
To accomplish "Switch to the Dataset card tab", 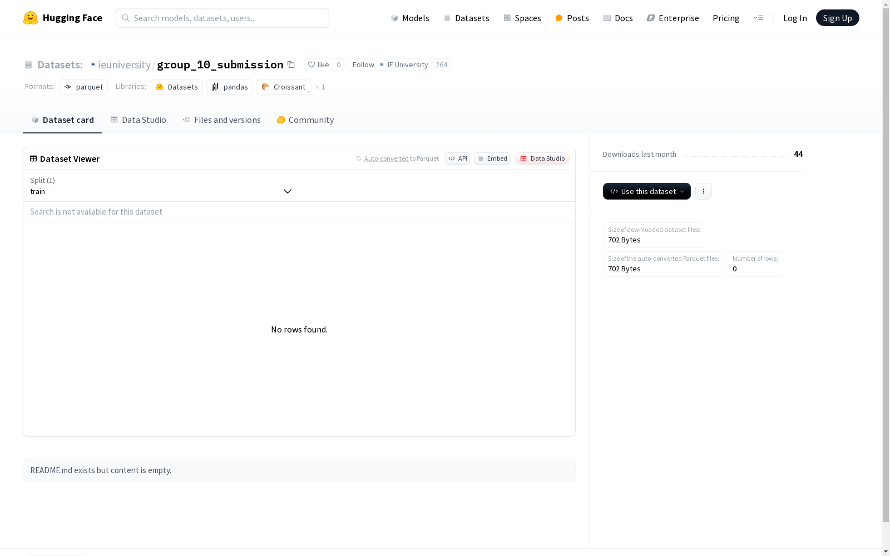I will pyautogui.click(x=62, y=120).
